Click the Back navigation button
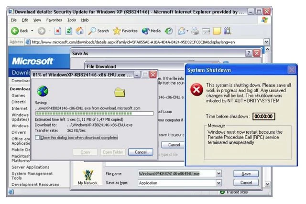The width and height of the screenshot is (306, 204). (20, 31)
